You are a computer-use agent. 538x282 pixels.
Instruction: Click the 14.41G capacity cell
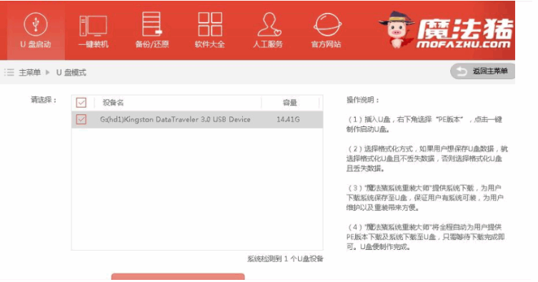tap(288, 120)
